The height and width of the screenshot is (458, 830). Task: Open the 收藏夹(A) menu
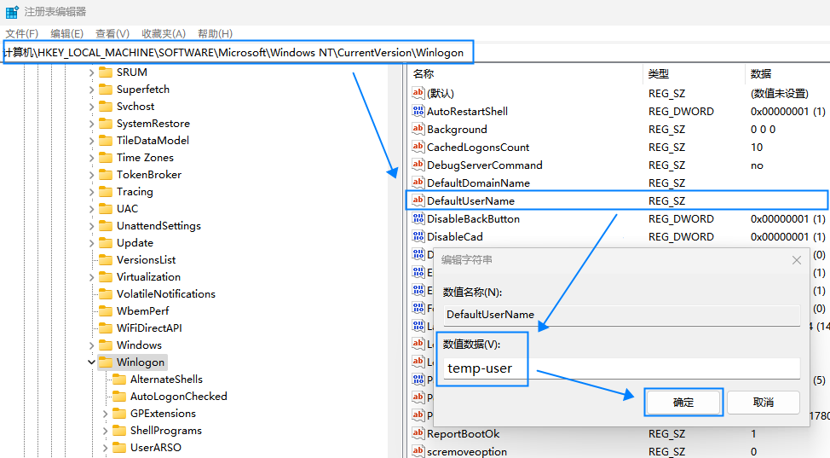[x=164, y=33]
